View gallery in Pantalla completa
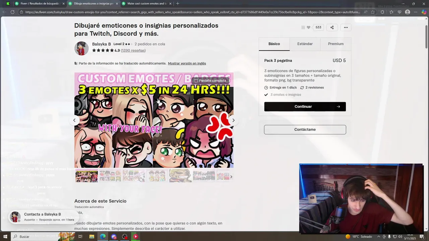 click(x=210, y=81)
